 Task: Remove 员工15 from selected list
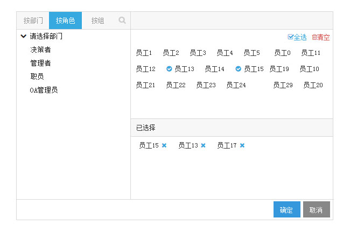point(164,145)
